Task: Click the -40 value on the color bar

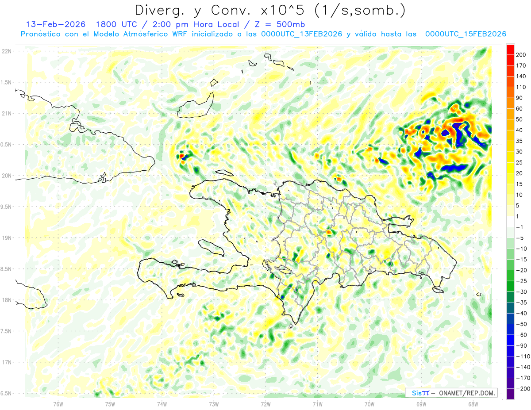Action: tap(521, 314)
